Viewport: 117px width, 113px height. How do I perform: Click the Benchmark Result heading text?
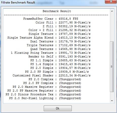(x=57, y=11)
